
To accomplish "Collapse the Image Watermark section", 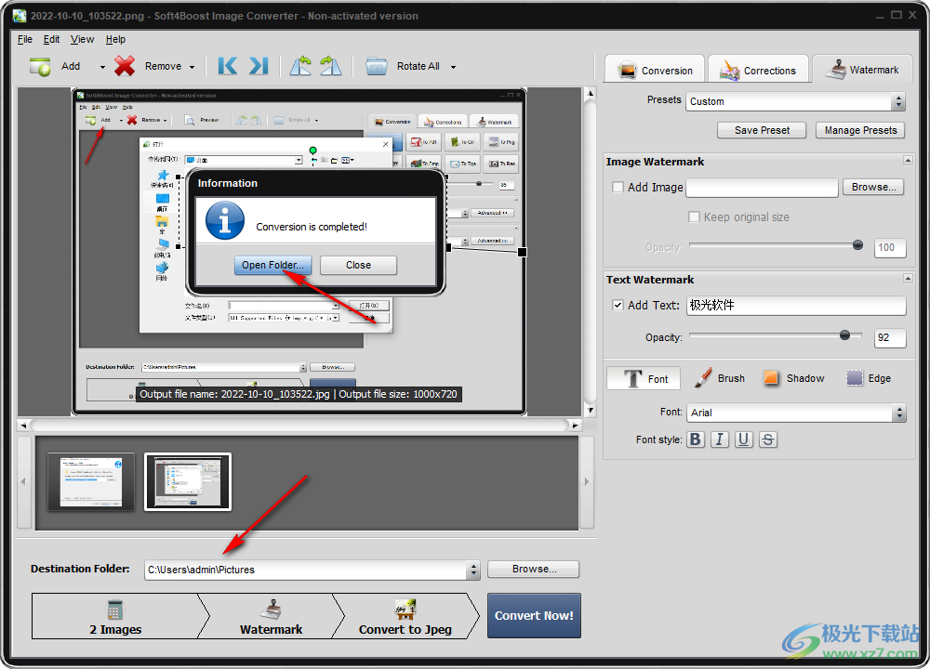I will tap(908, 161).
